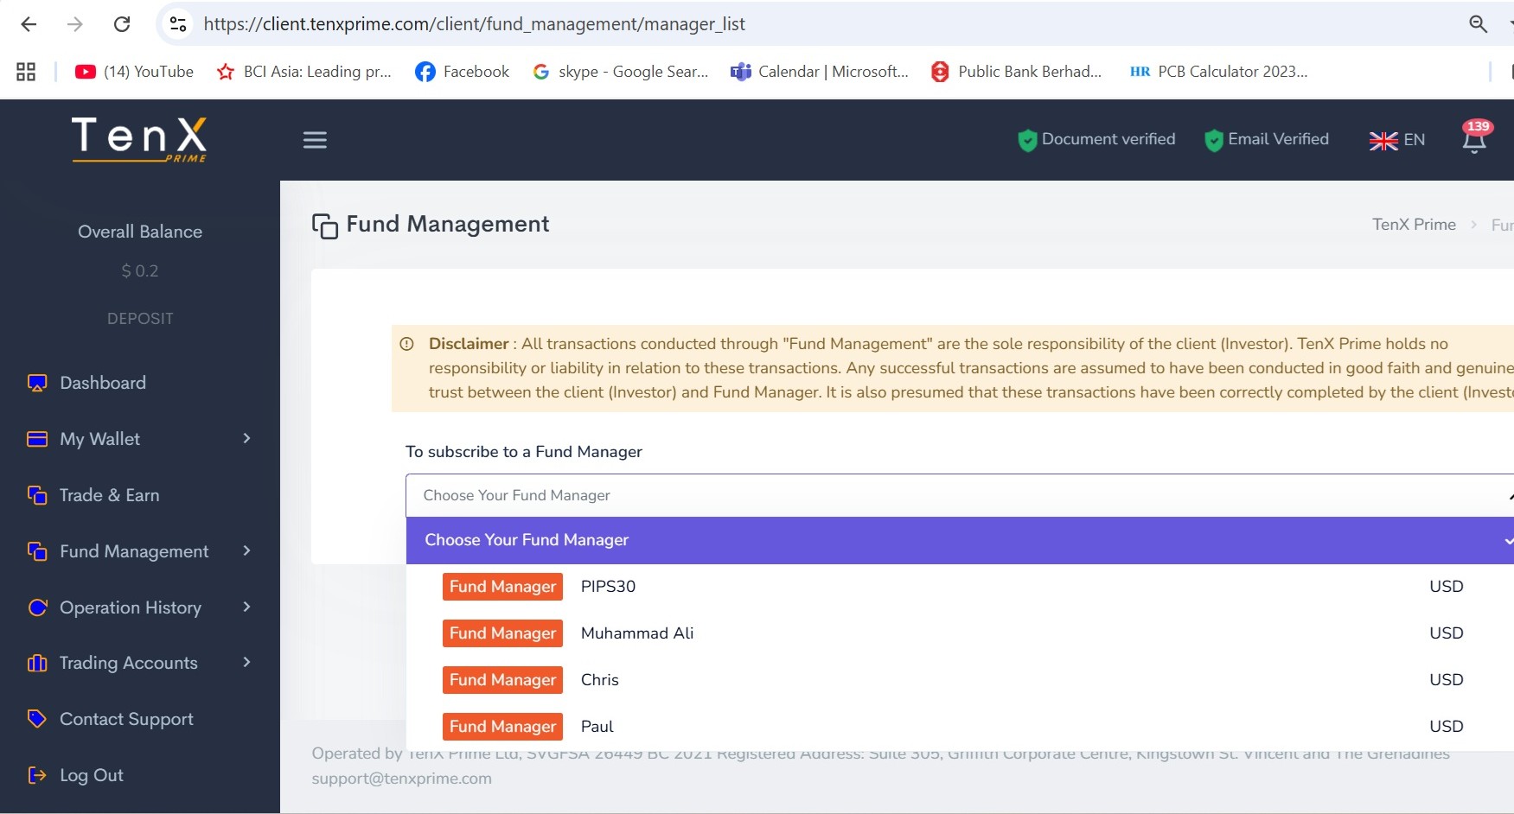This screenshot has height=814, width=1514.
Task: Open the EN language selector
Action: click(x=1396, y=140)
